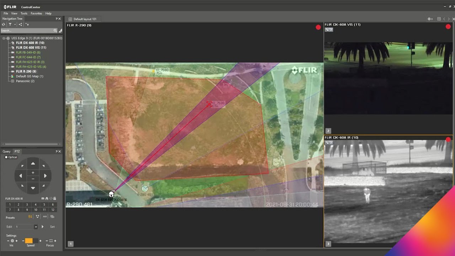Viewport: 455px width, 256px height.
Task: Zoom out with PTZ minus button
Action: (33, 178)
